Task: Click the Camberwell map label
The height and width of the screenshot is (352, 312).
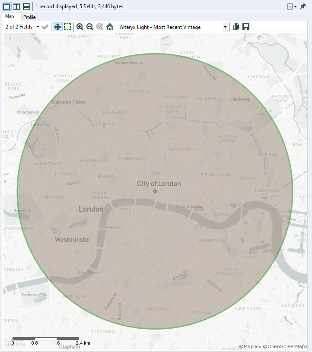Action: 158,309
